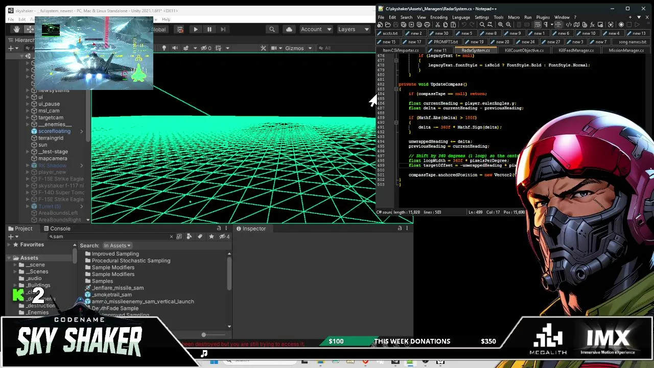Switch to the Project tab
654x368 pixels.
point(20,228)
